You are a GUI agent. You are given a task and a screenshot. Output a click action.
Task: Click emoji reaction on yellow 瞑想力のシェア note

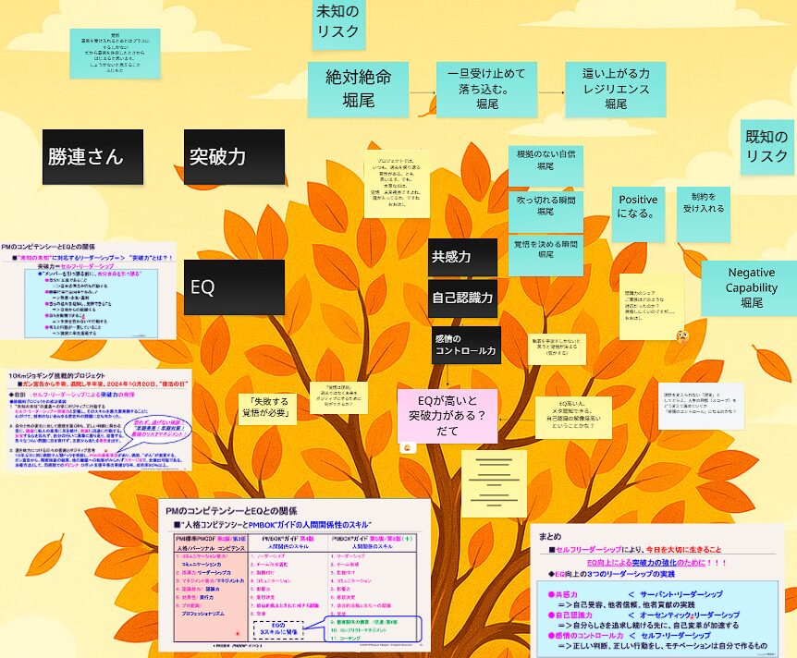click(x=681, y=336)
